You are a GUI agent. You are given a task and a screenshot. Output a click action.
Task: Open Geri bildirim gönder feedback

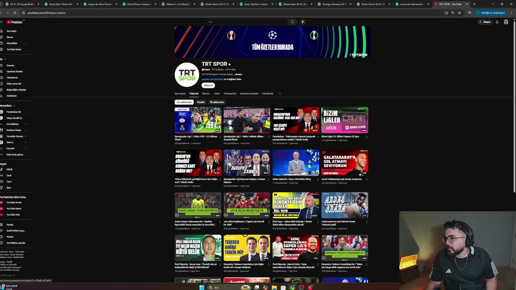[x=16, y=242]
